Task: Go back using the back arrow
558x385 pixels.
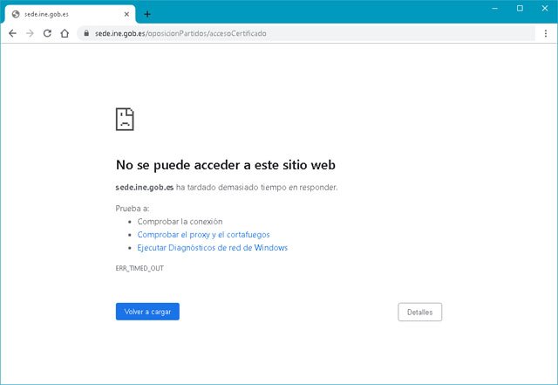Action: pos(12,33)
